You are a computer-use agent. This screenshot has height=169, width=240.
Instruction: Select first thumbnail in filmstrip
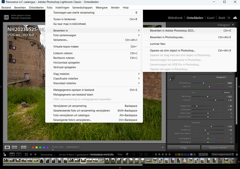(x=6, y=161)
